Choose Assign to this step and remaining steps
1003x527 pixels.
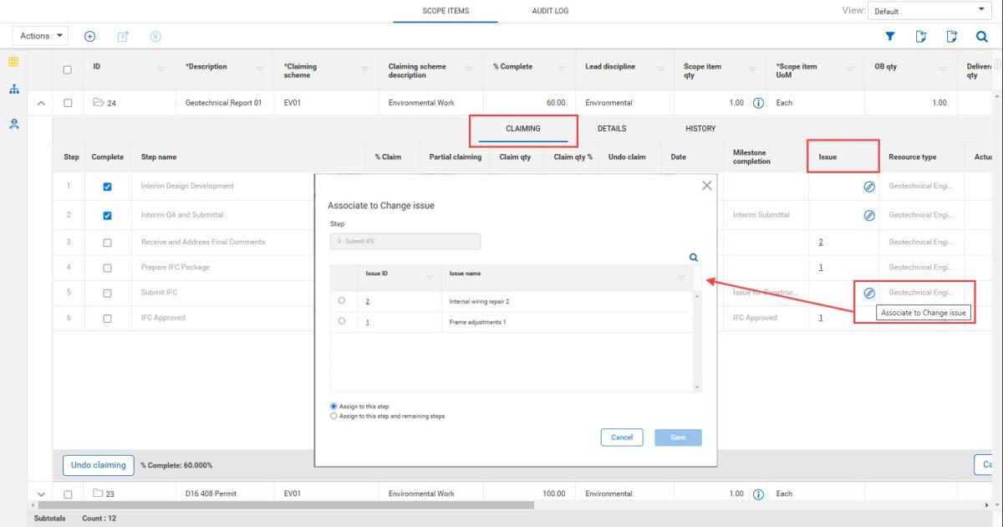click(335, 416)
